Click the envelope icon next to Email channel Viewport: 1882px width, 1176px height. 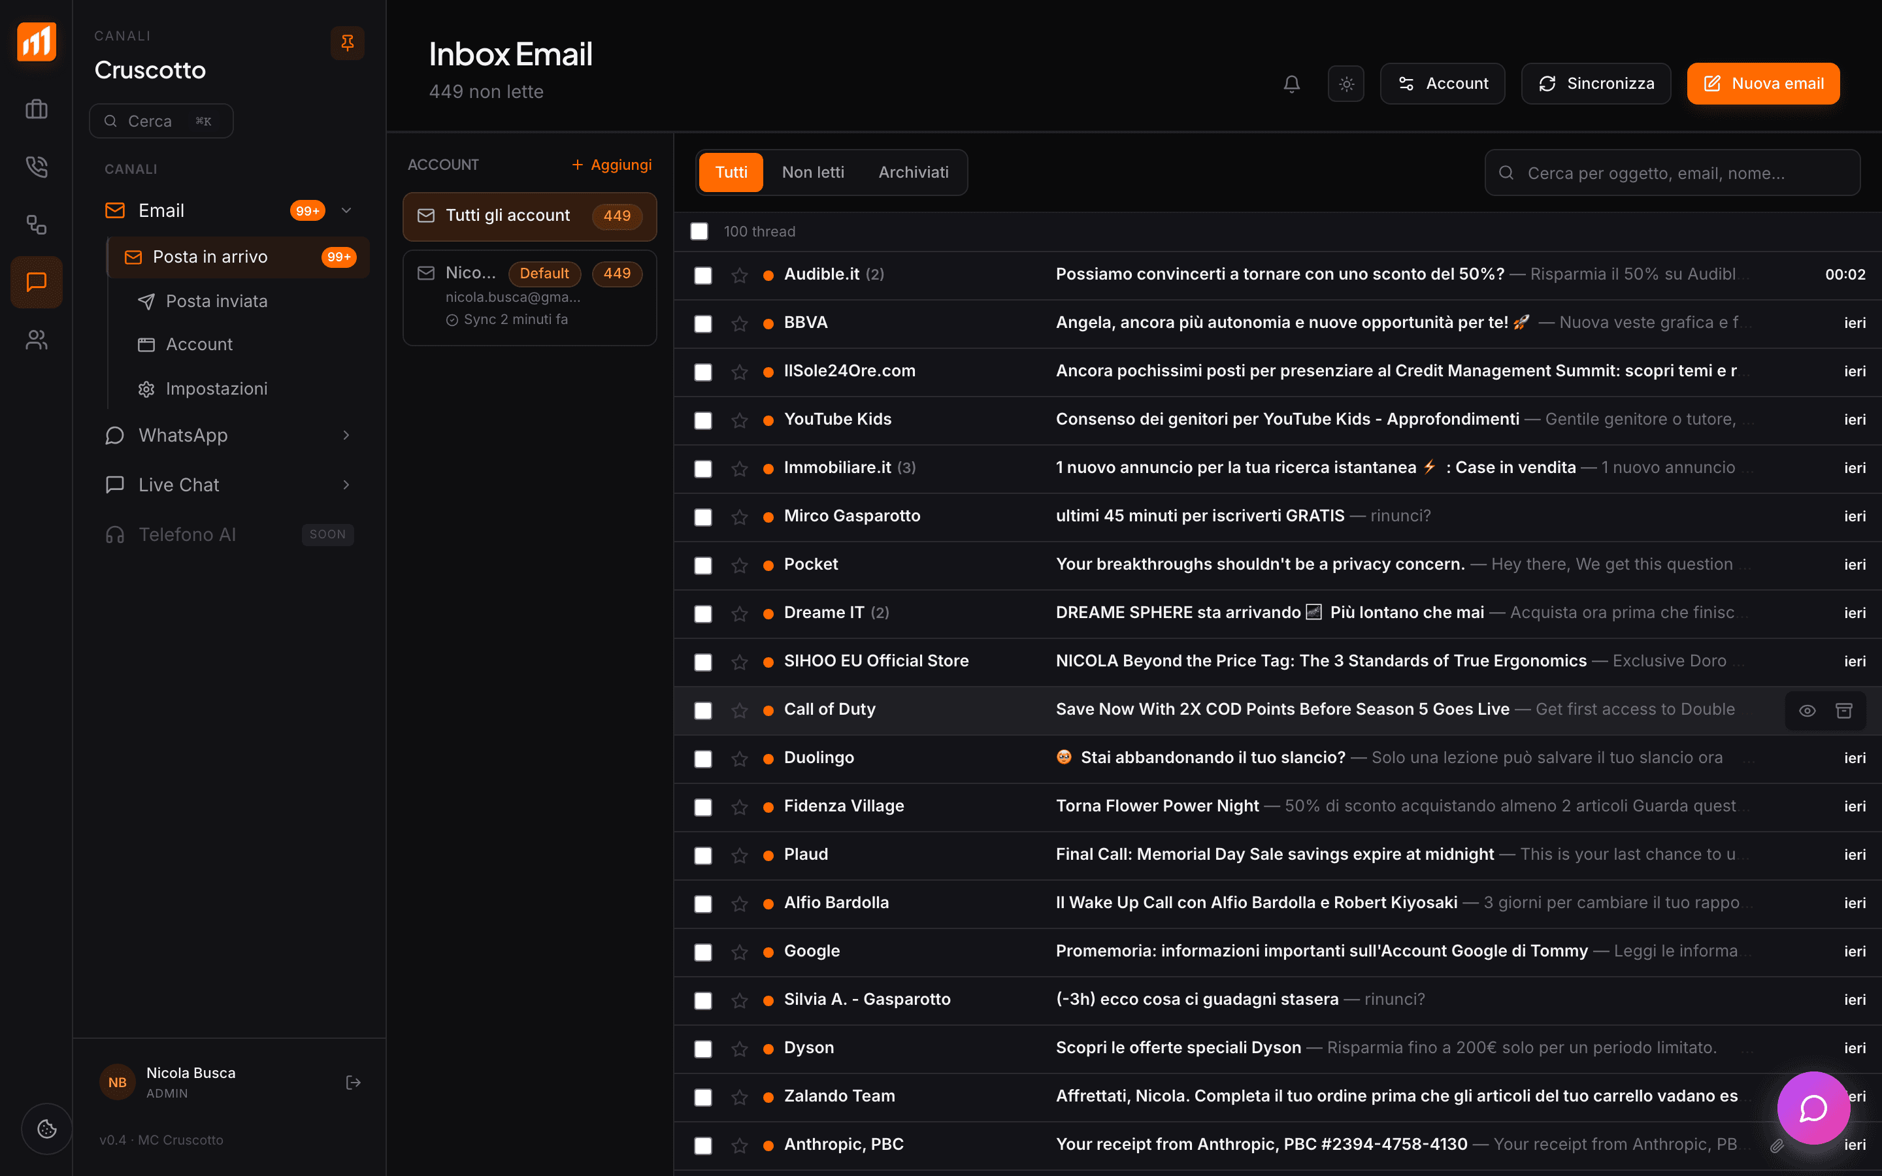pos(115,210)
